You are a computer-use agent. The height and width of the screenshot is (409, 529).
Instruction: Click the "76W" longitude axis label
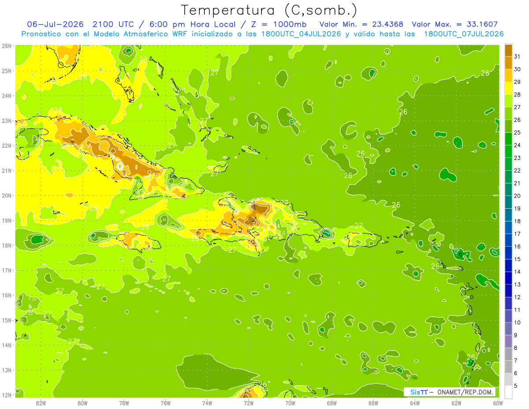[x=166, y=403]
